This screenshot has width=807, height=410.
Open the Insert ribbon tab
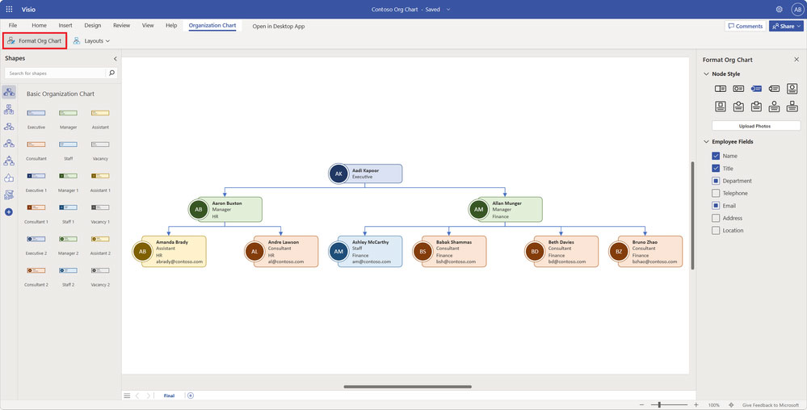tap(65, 25)
